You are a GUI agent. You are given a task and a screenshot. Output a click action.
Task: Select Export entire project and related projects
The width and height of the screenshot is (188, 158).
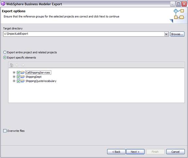[5, 52]
